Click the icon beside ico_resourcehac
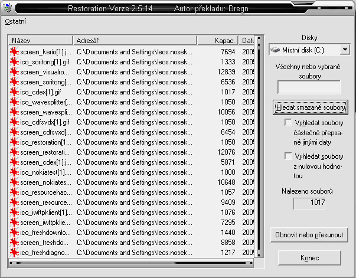This screenshot has height=278, width=356. [x=14, y=192]
